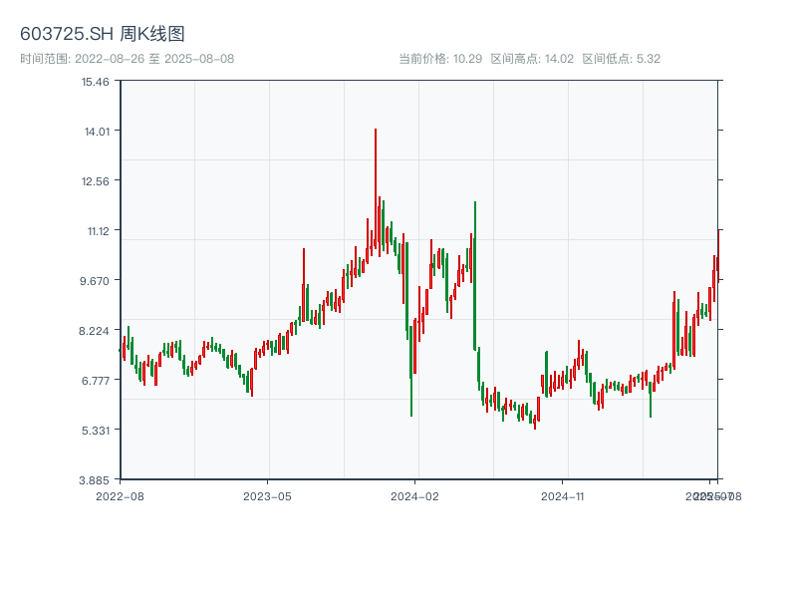
Task: Click the long green candle dropping to the 2024-02 low
Action: coord(411,371)
